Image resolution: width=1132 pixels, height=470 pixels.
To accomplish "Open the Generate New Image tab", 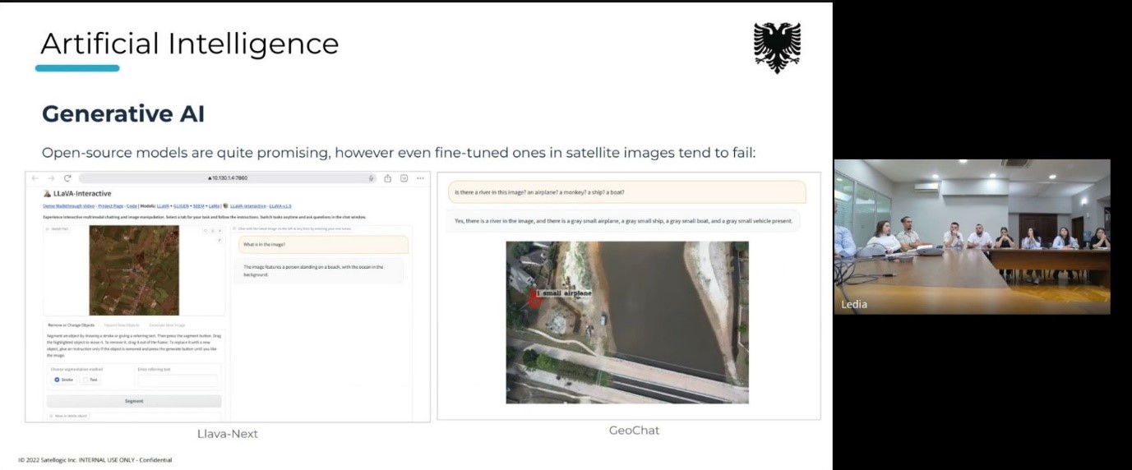I will pyautogui.click(x=167, y=325).
